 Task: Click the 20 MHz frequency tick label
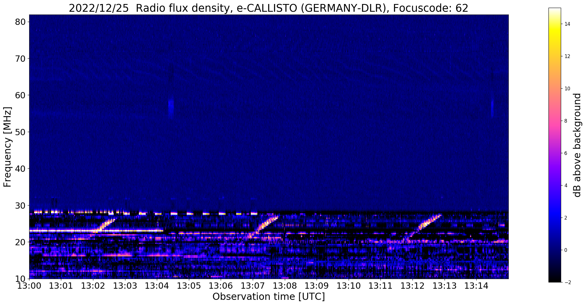(x=21, y=242)
